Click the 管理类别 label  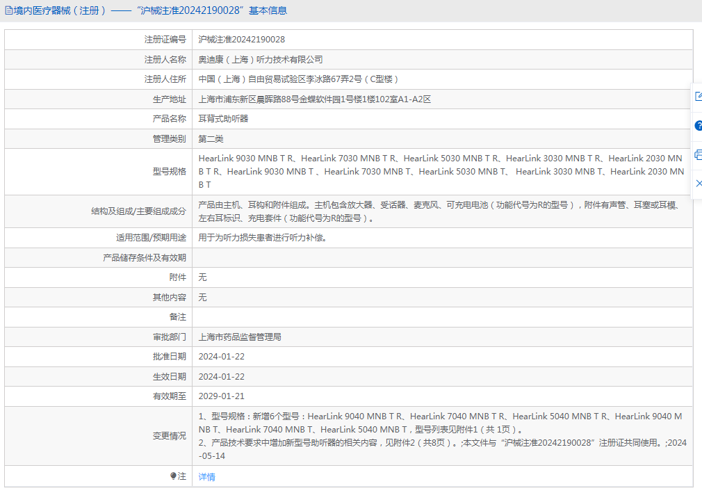169,139
